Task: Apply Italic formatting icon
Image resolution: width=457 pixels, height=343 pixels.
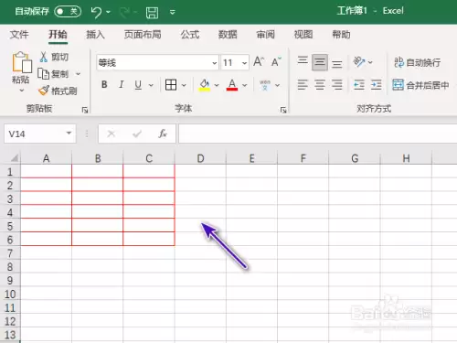Action: pos(122,84)
